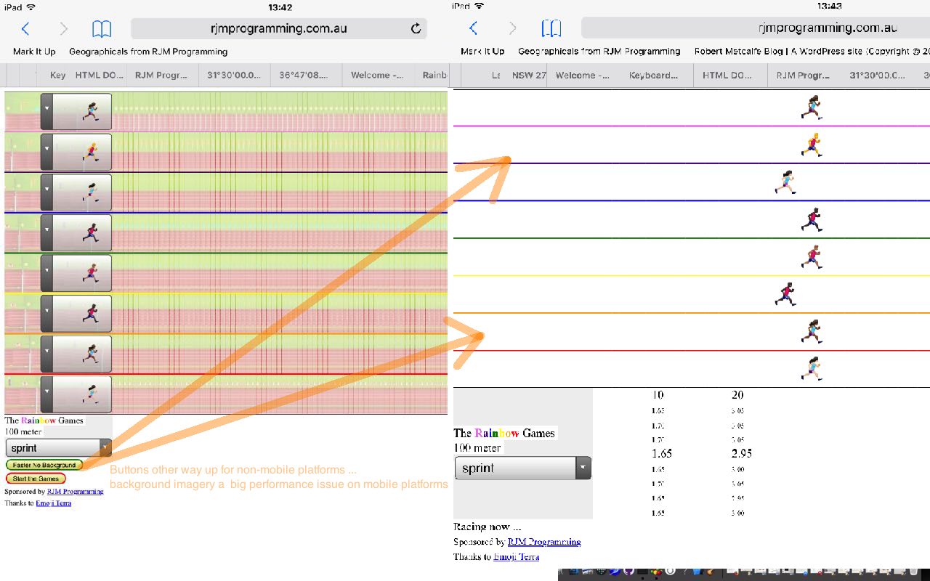Switch to RJM Progr... tab in left window

tap(162, 75)
